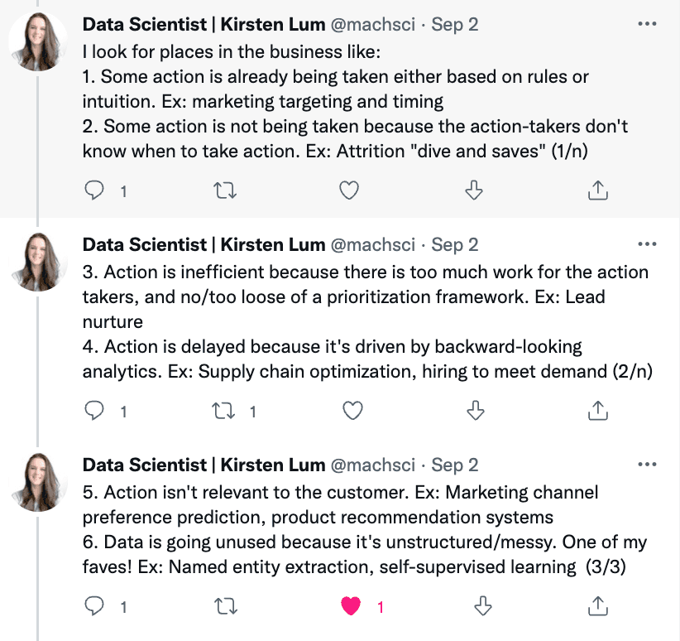Screen dimensions: 680x641
Task: Share the second tweet (2/n)
Action: pyautogui.click(x=596, y=411)
